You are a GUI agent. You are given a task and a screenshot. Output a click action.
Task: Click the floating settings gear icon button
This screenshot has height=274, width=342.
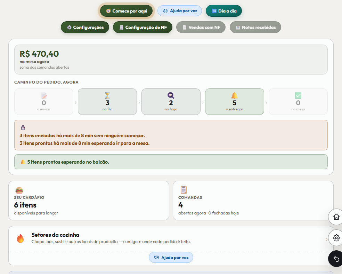click(x=336, y=237)
